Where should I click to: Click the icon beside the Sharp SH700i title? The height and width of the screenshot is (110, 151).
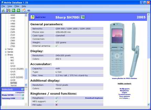pyautogui.click(x=83, y=17)
